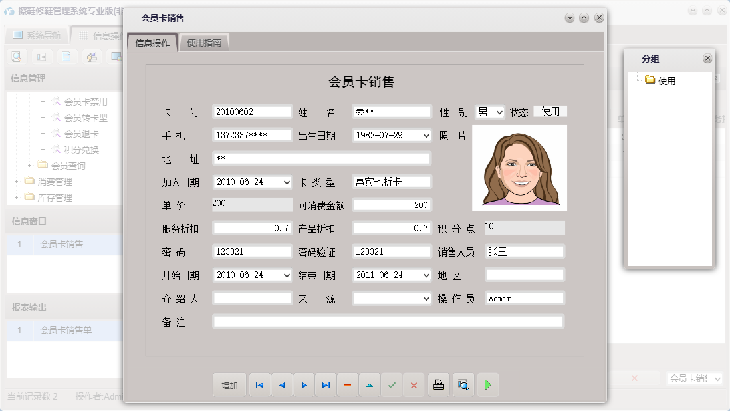The height and width of the screenshot is (411, 730).
Task: Click the green play arrow button
Action: point(487,385)
